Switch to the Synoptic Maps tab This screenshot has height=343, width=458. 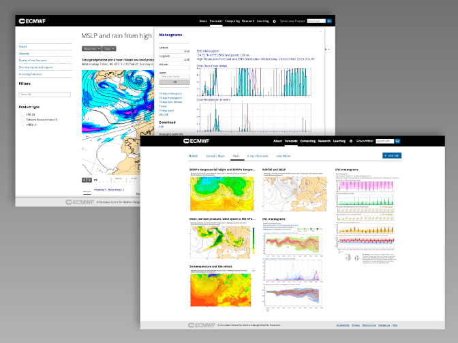[215, 156]
